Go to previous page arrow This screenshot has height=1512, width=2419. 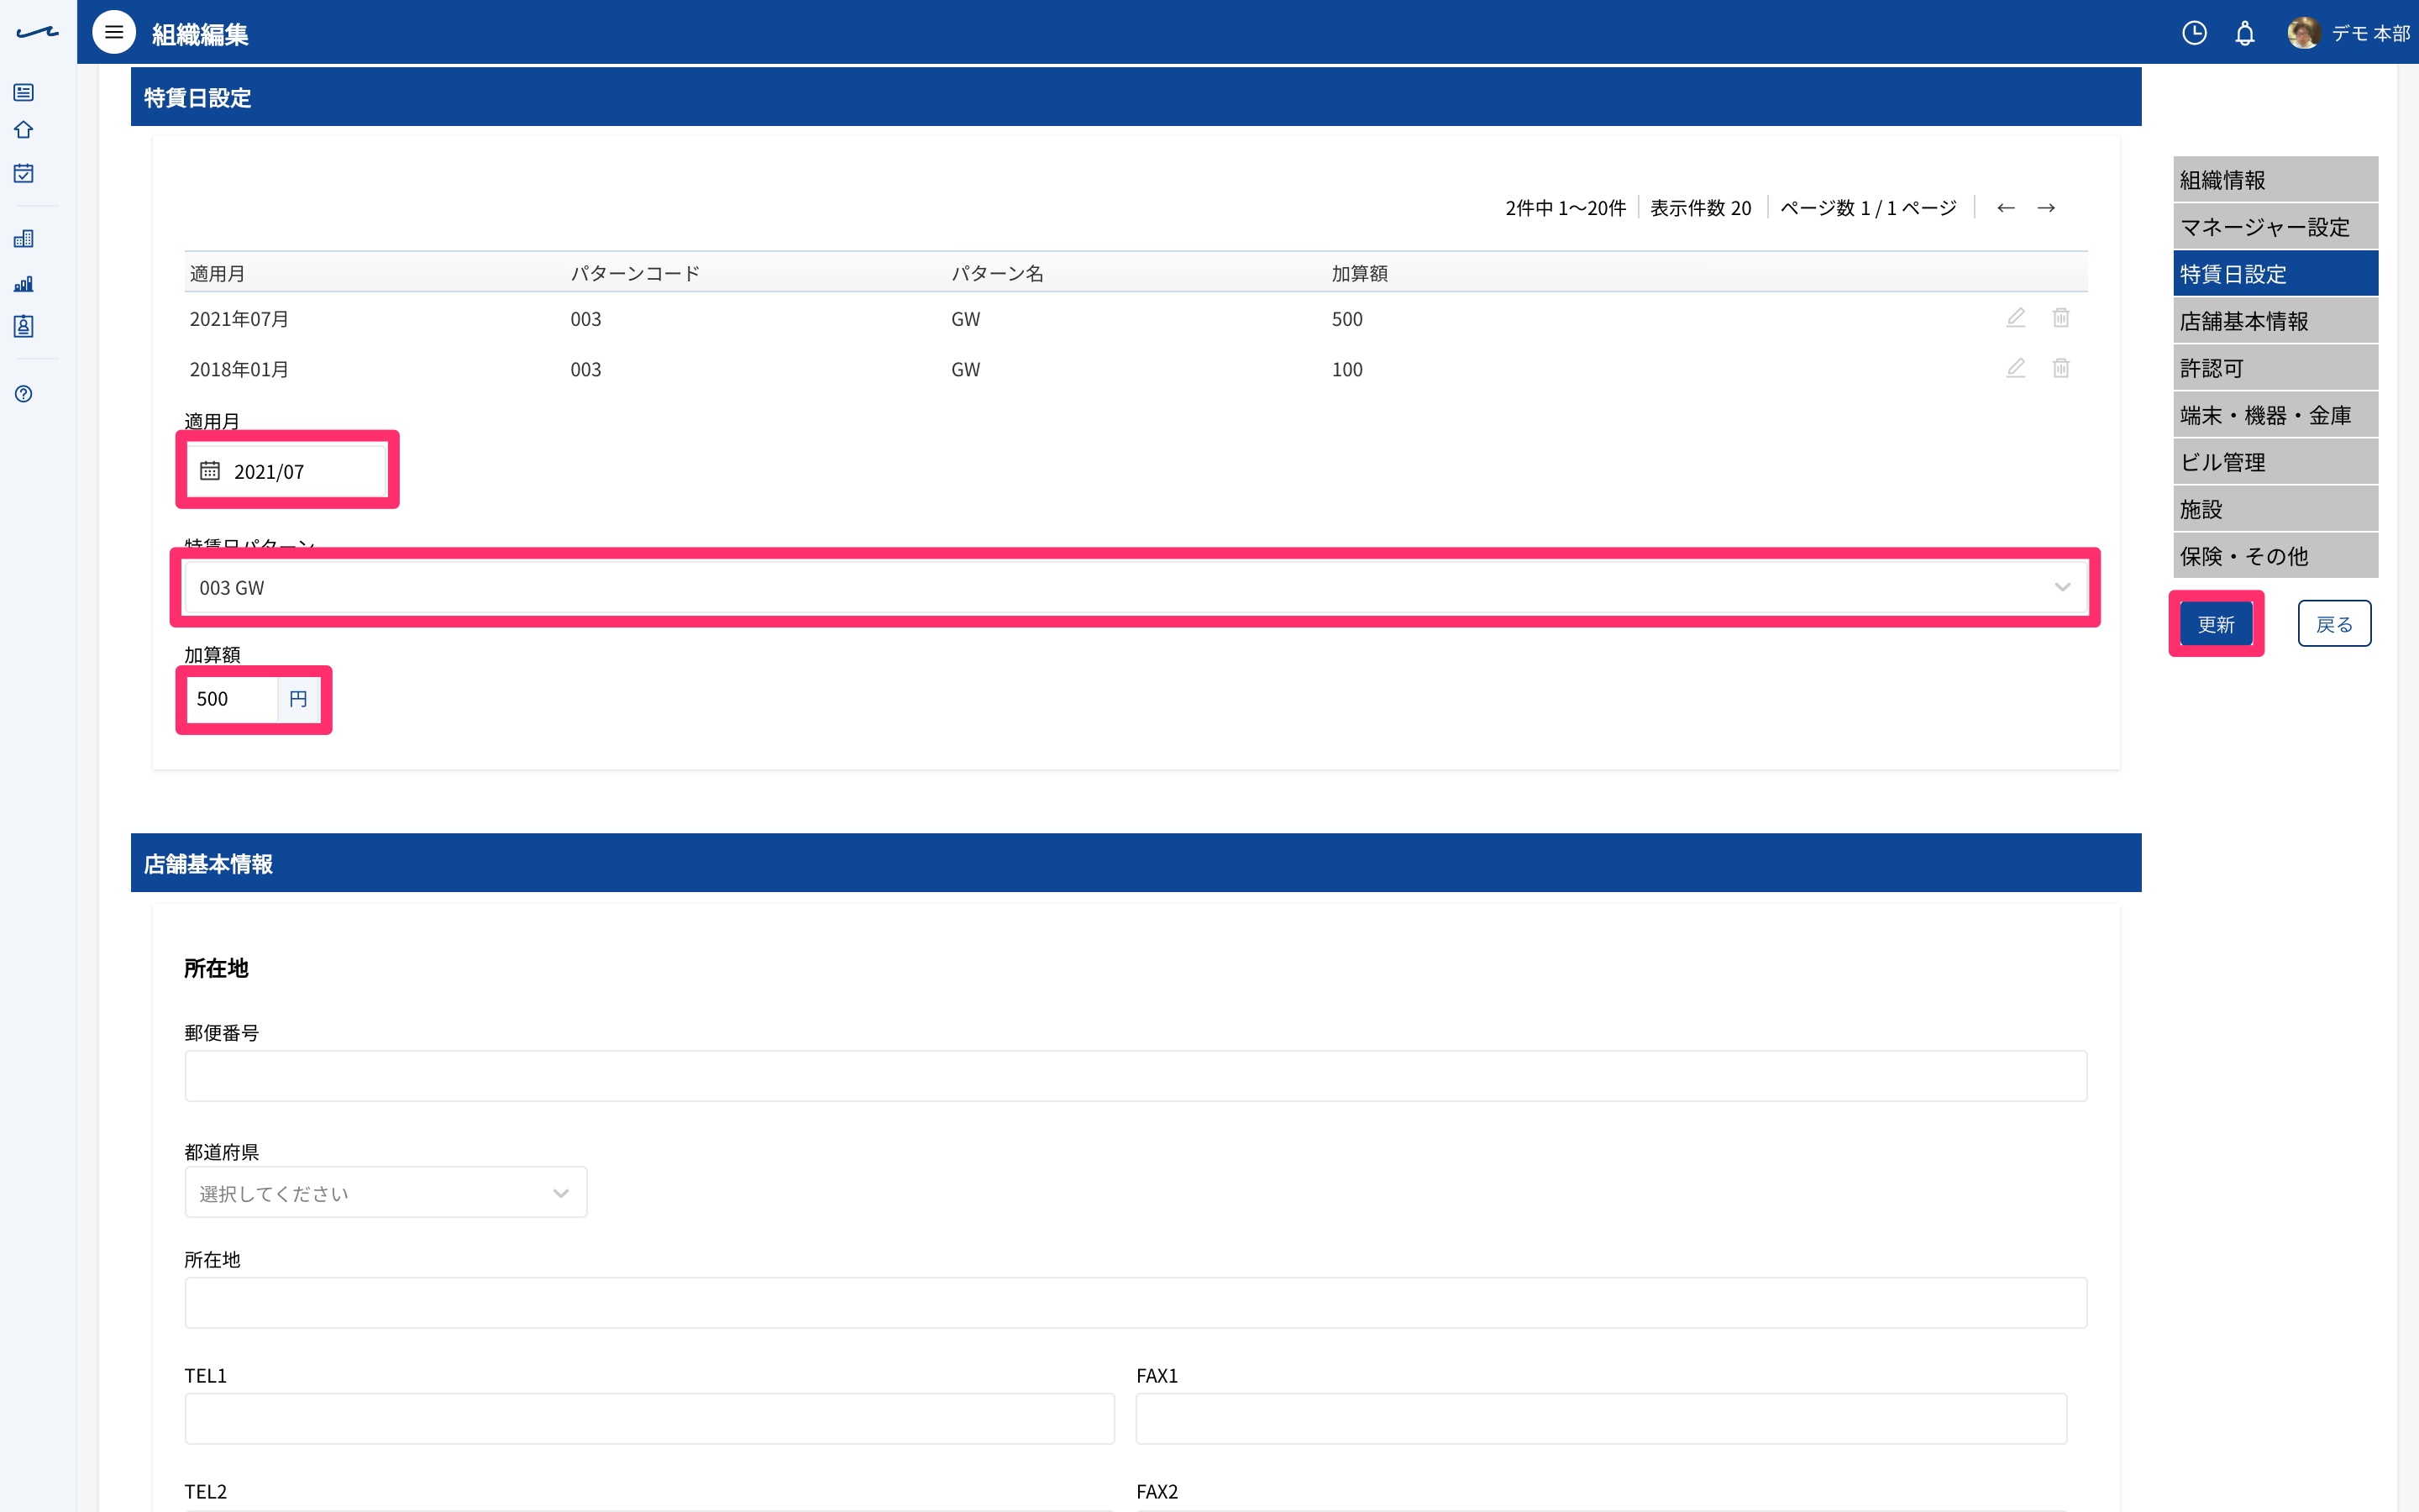pos(2005,208)
